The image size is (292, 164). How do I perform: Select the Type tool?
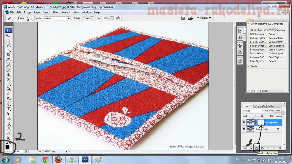[x=8, y=109]
